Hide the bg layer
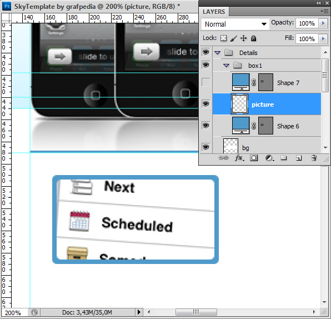Screen dimensions: 331x319 [205, 147]
